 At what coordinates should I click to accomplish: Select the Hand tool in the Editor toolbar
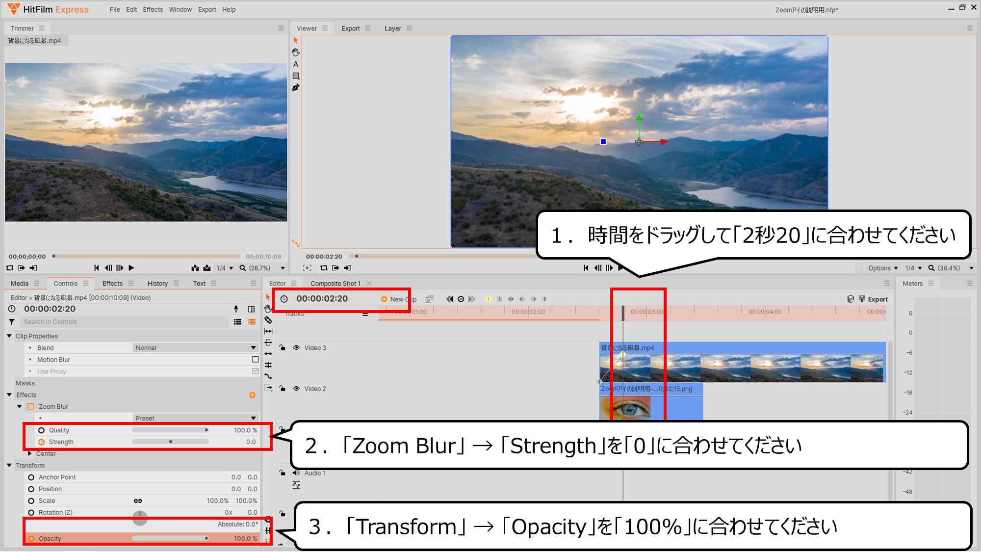(x=267, y=309)
